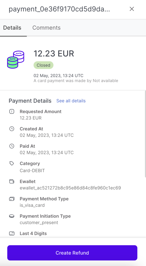Select the Details tab

(x=12, y=28)
